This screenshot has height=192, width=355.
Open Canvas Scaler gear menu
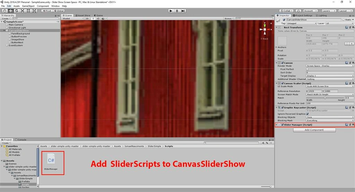[353, 83]
